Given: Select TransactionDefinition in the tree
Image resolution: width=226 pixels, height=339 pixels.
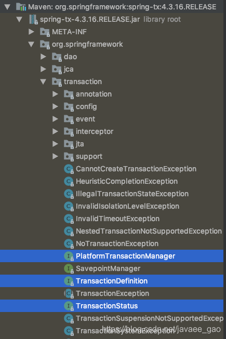Looking at the screenshot, I should point(112,281).
